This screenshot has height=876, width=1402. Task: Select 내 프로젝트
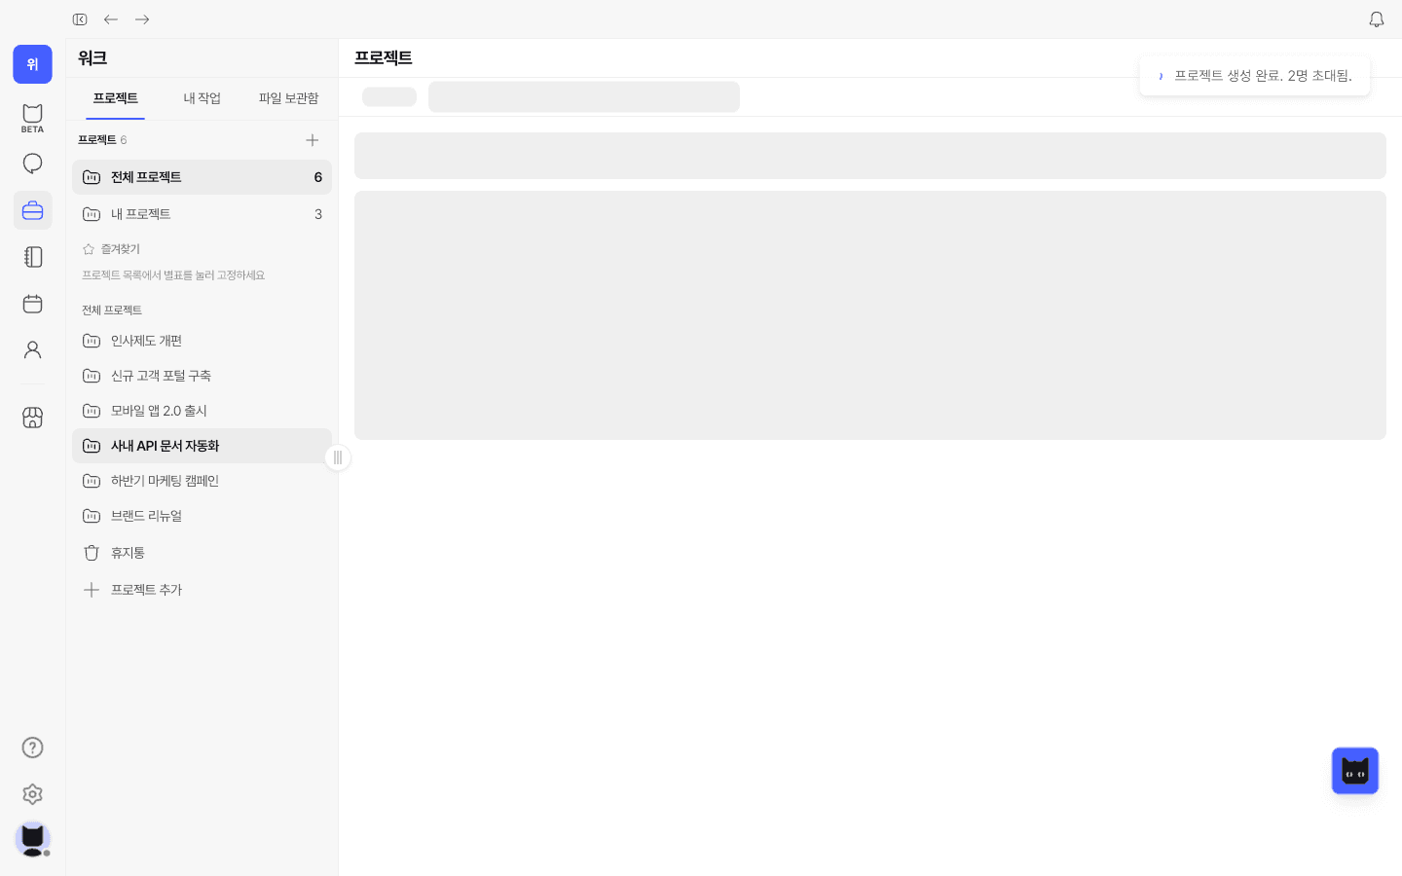(202, 214)
